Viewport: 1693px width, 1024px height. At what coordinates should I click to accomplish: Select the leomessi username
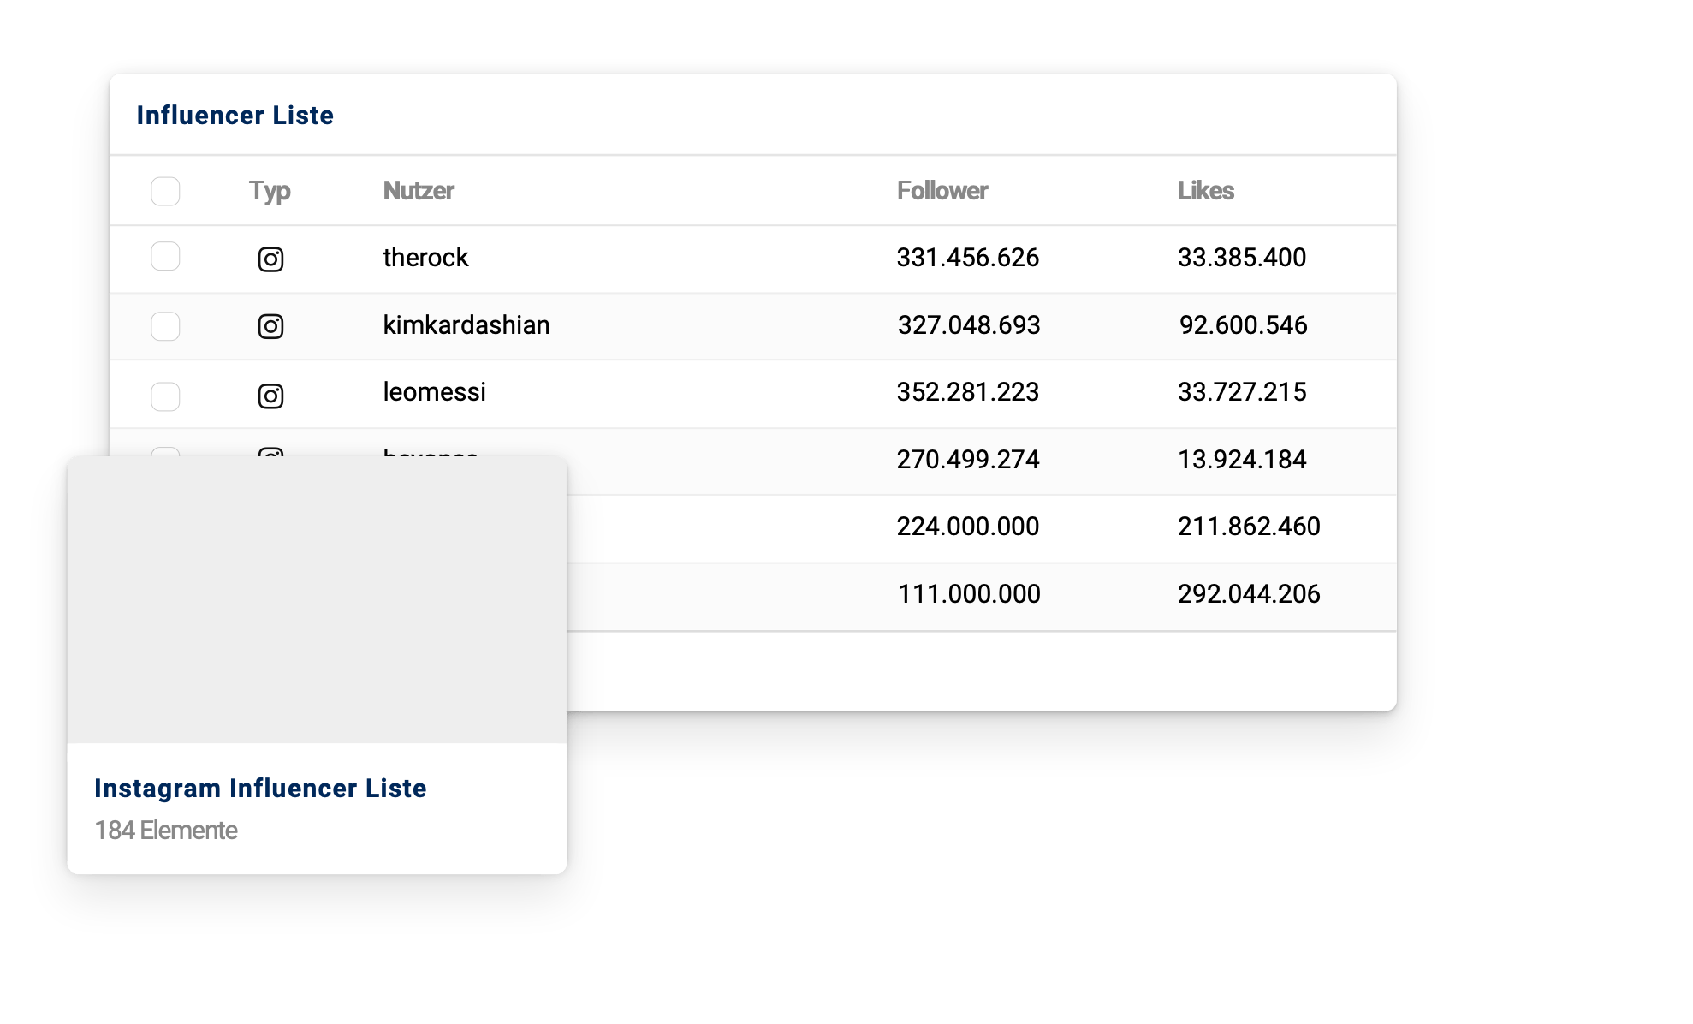click(x=434, y=392)
